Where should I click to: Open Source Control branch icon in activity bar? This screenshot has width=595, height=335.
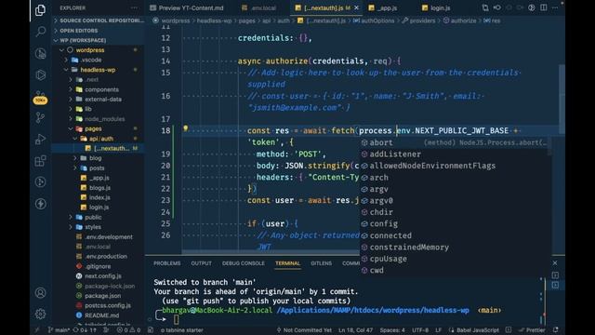coord(40,117)
